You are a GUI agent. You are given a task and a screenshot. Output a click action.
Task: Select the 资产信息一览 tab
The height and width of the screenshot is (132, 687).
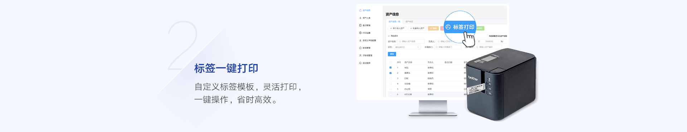(x=394, y=22)
